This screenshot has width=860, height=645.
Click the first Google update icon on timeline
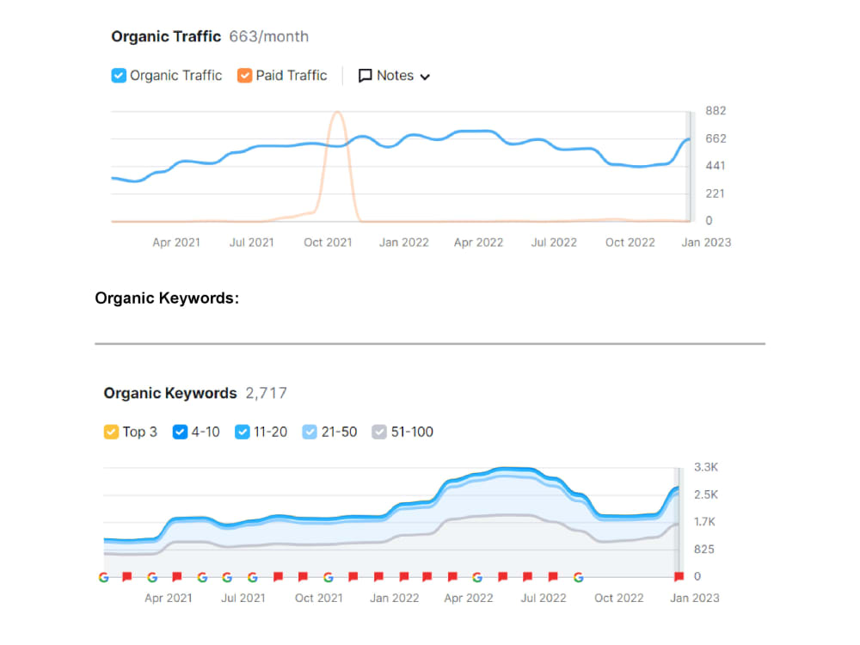coord(104,577)
